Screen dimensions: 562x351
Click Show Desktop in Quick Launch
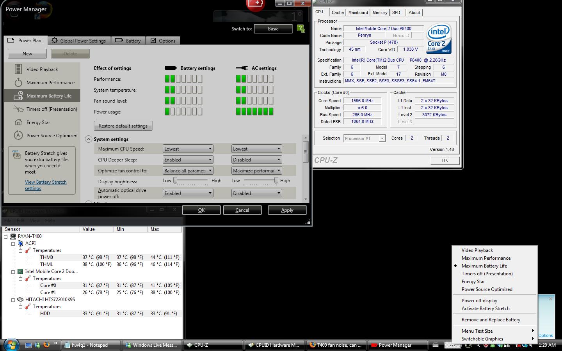[x=28, y=345]
